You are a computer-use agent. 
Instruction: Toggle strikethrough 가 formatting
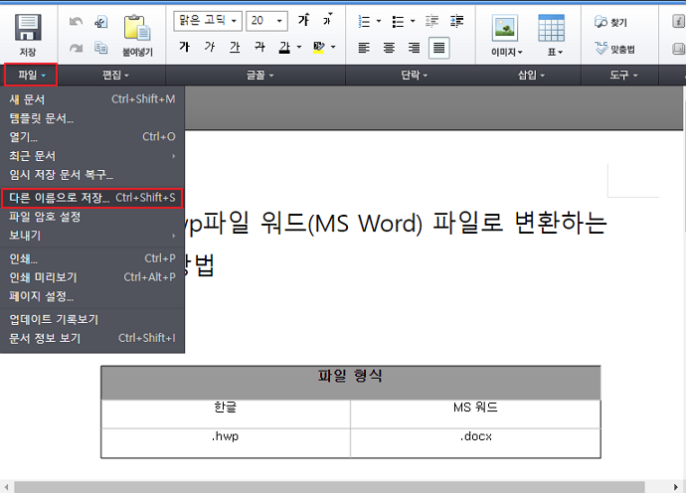click(259, 47)
